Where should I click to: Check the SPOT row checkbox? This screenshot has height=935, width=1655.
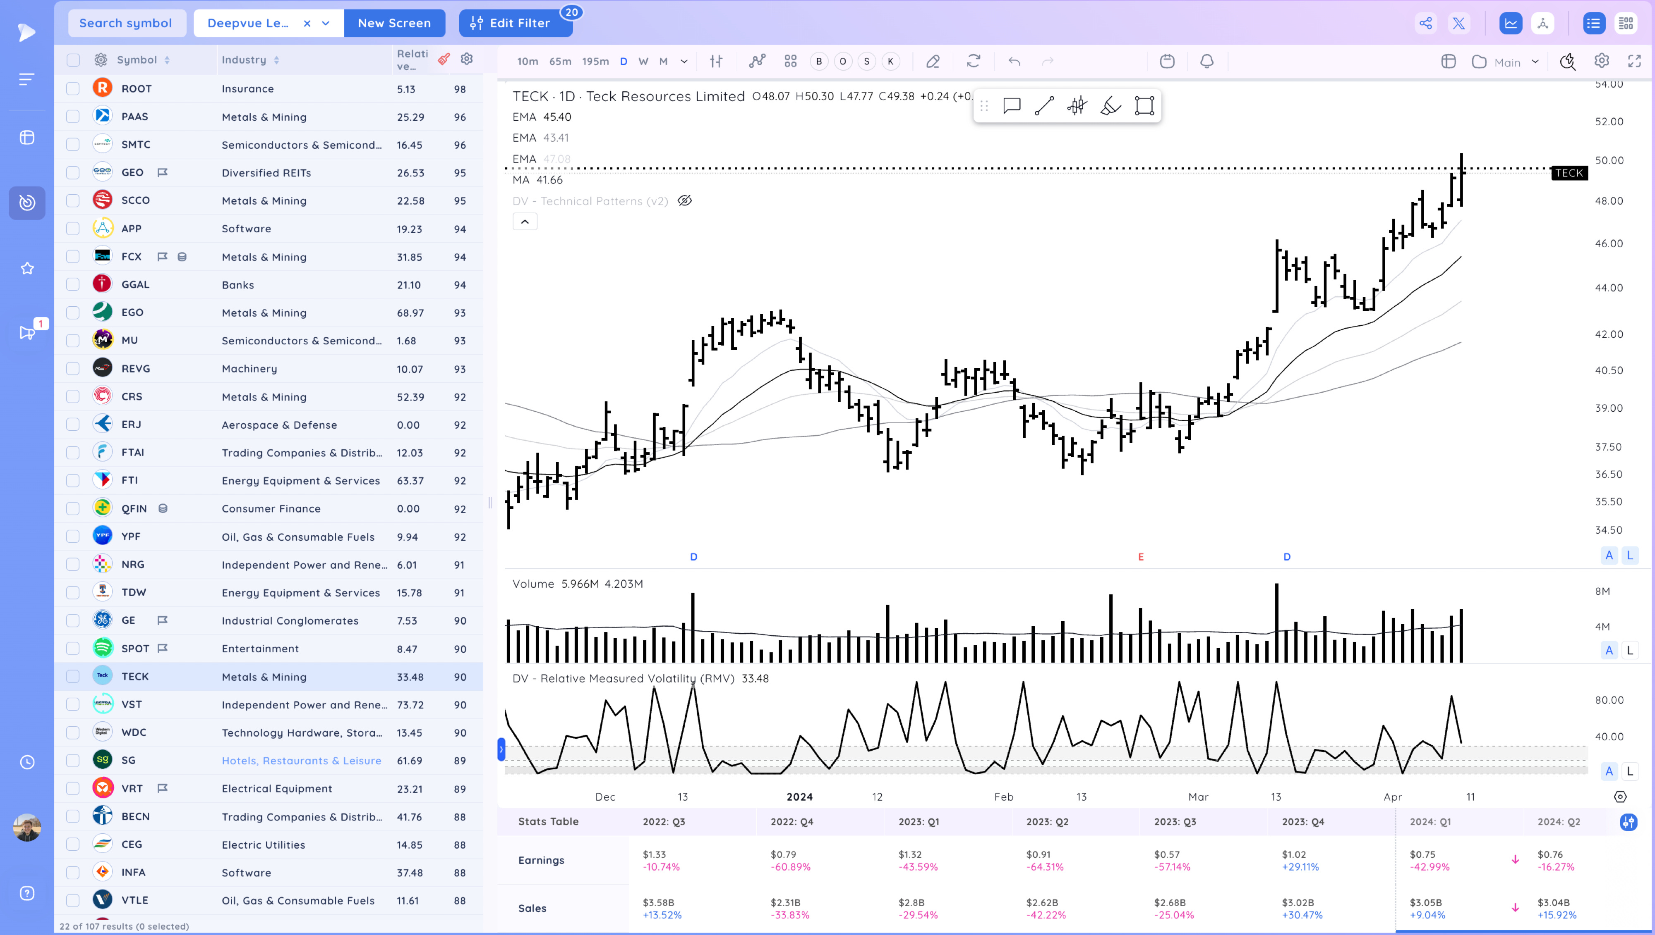(73, 648)
